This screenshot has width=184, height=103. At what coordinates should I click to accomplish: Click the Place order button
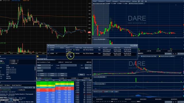(x=81, y=74)
